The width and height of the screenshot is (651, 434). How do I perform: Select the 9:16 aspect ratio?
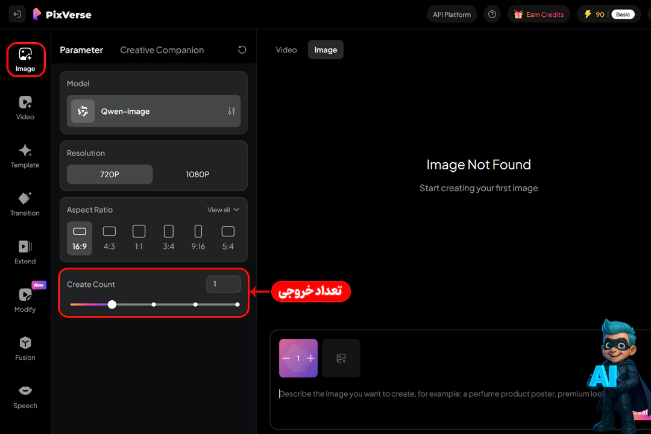pyautogui.click(x=198, y=237)
